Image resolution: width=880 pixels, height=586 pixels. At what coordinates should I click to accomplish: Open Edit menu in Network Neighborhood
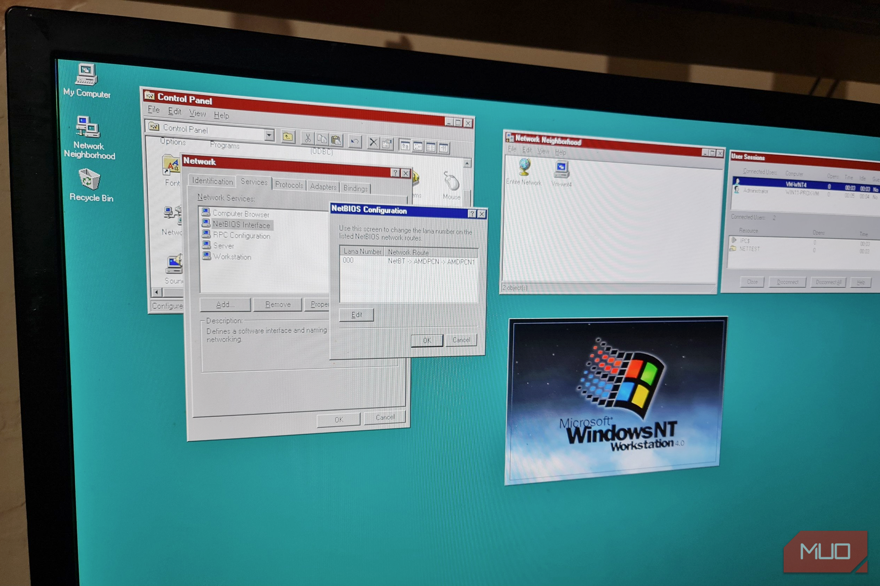[x=527, y=150]
